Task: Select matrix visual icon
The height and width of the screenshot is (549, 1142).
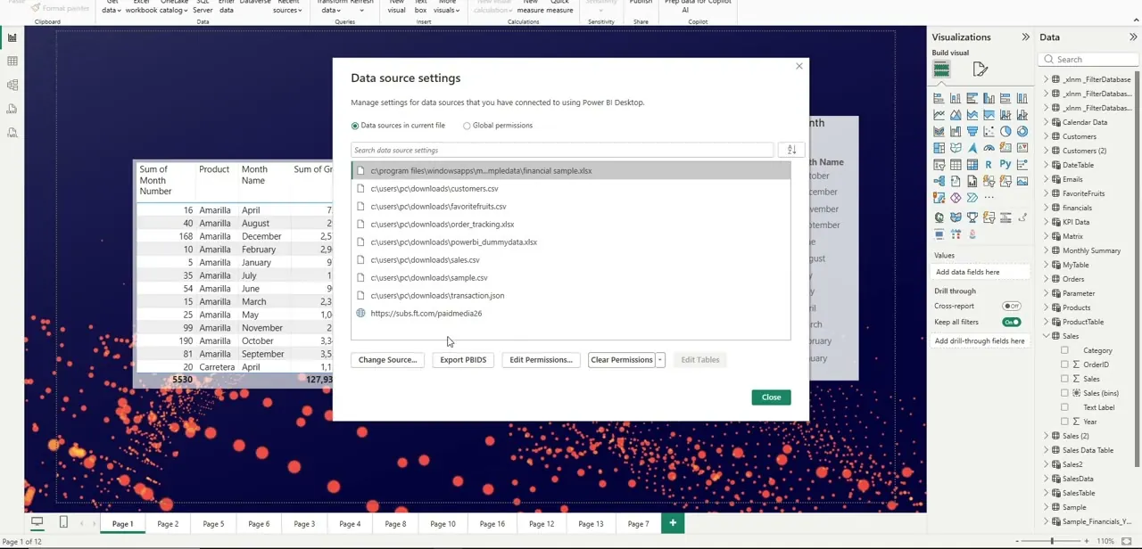Action: 972,164
